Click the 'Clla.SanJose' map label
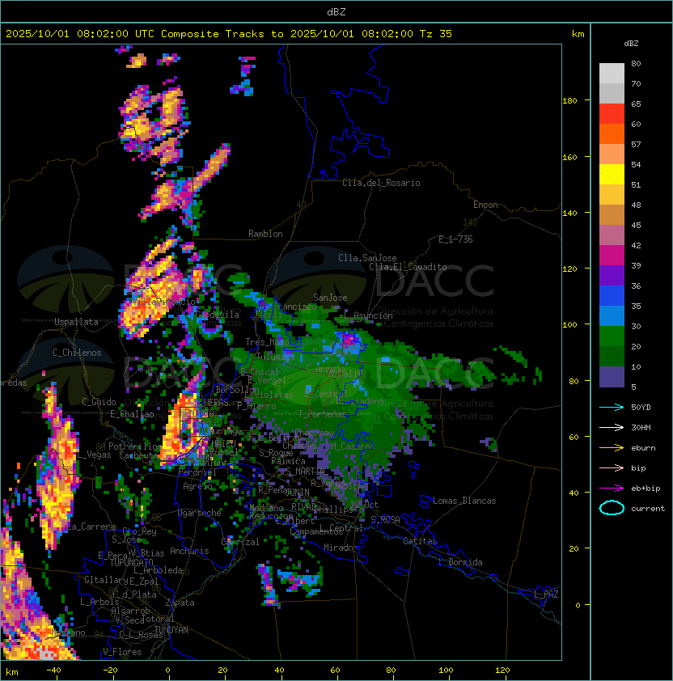 (x=367, y=258)
